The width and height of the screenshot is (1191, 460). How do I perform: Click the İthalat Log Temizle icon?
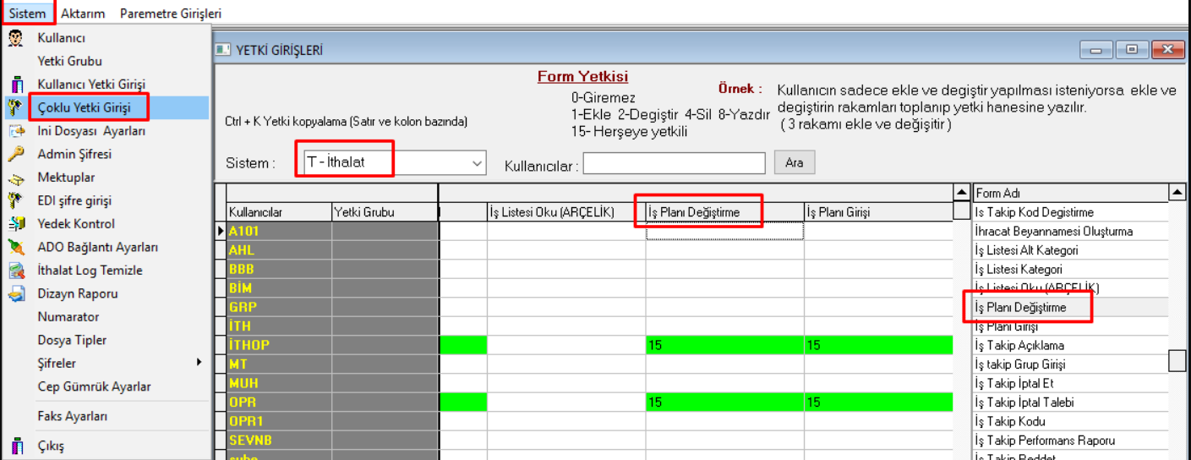tap(15, 271)
